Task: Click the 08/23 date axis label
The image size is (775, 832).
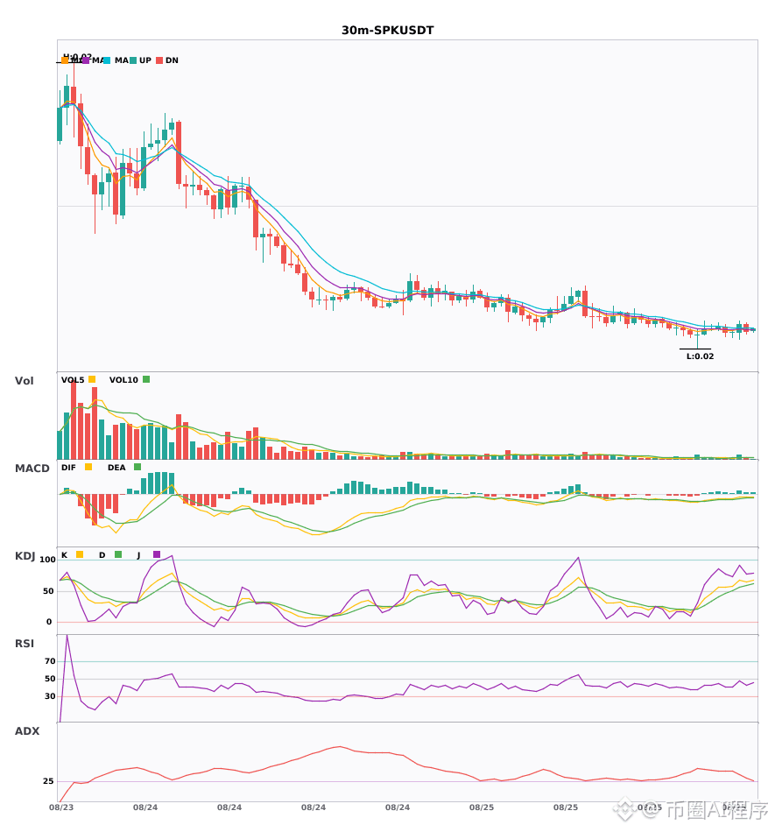Action: coord(61,807)
